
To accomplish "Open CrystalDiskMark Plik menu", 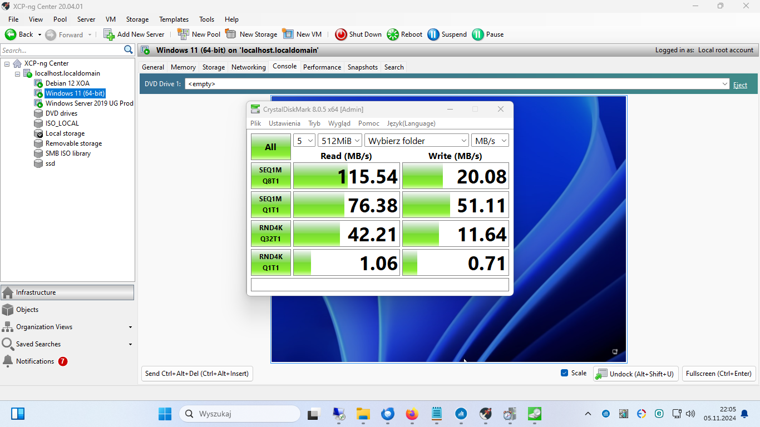I will click(x=256, y=123).
